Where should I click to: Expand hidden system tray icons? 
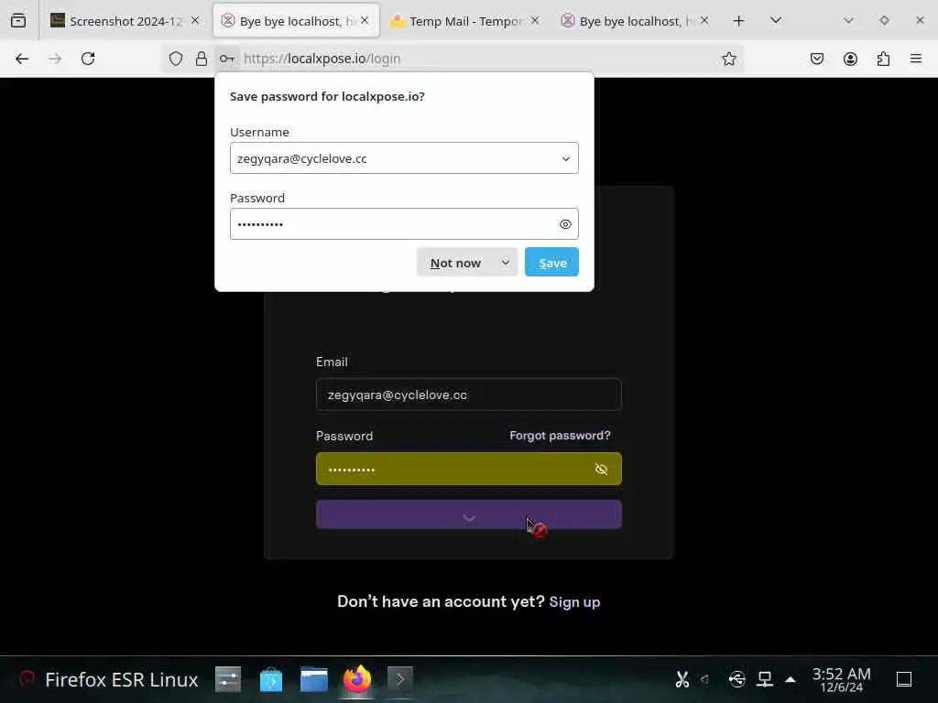pos(791,680)
